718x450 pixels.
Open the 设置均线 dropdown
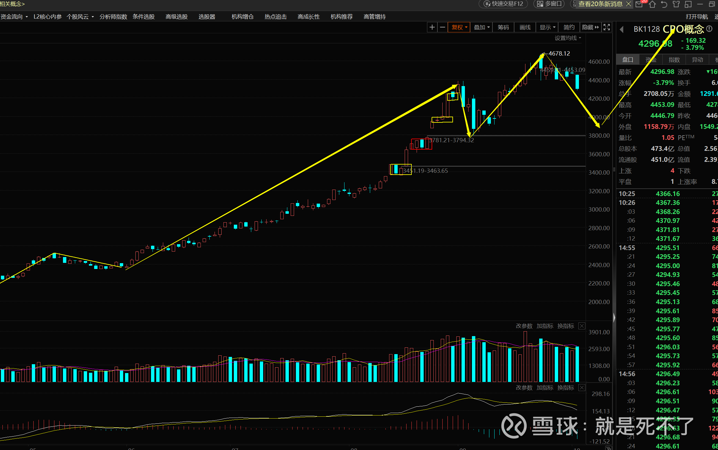pos(568,38)
